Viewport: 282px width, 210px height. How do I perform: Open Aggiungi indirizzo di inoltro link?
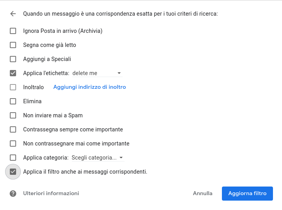click(x=90, y=87)
